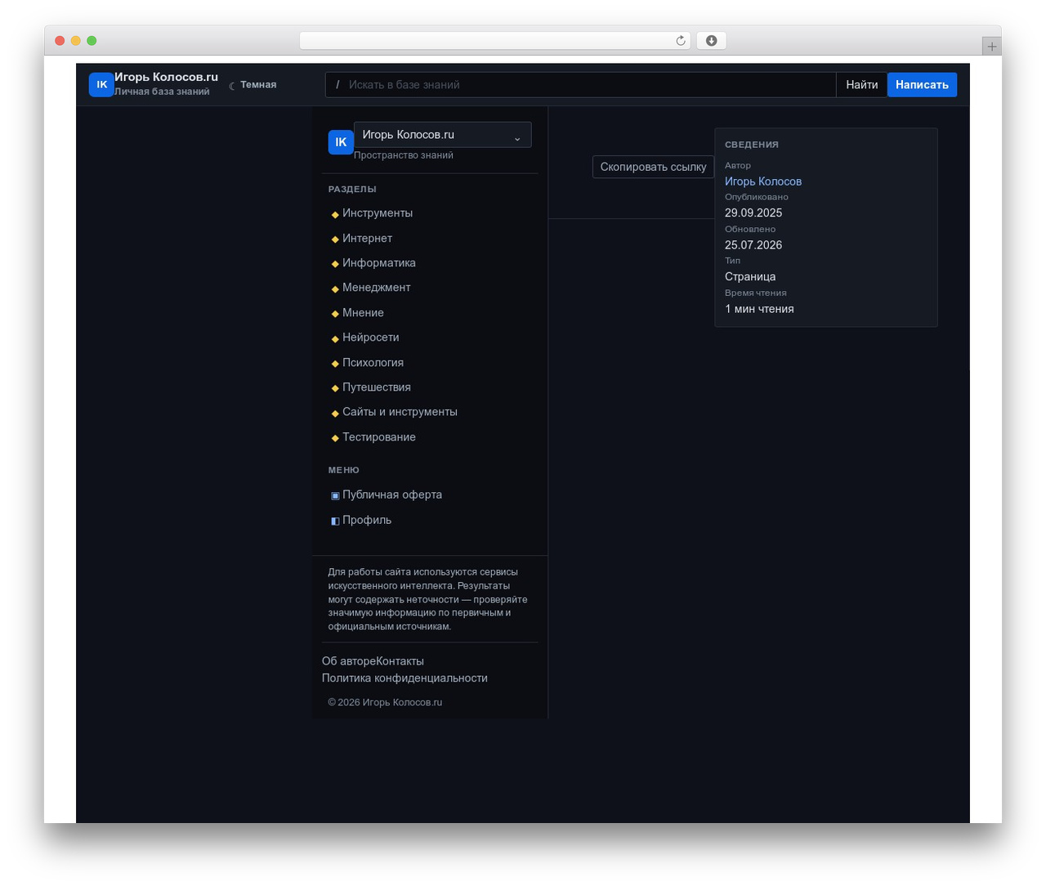Go to the Информатика section

tap(379, 263)
